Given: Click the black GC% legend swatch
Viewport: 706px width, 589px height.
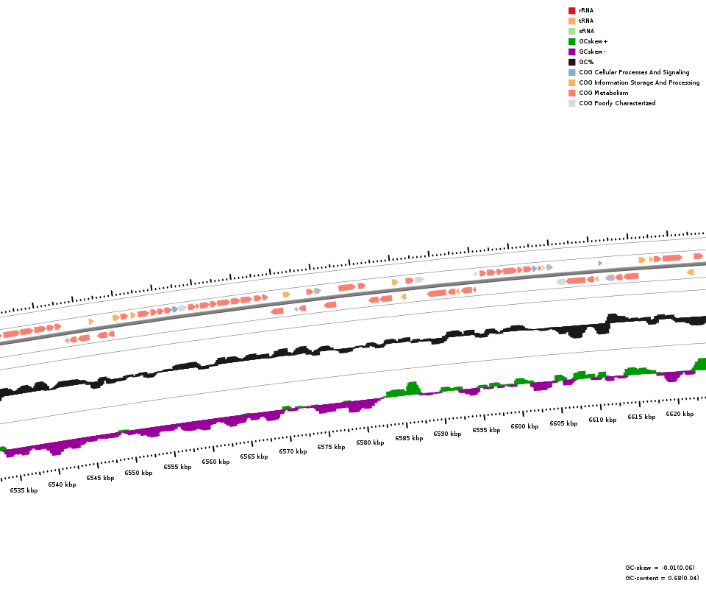Looking at the screenshot, I should pyautogui.click(x=571, y=62).
